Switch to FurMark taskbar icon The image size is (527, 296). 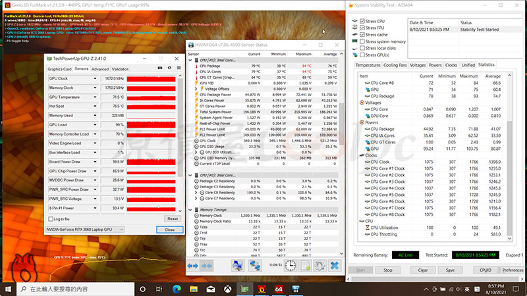[262, 289]
